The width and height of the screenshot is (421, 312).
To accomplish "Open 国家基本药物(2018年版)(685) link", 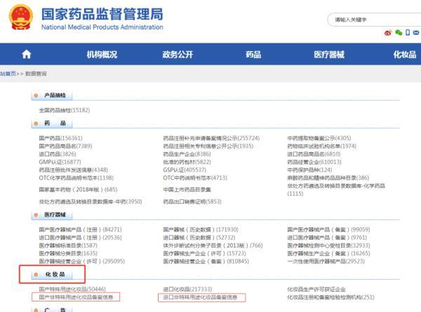I will click(78, 190).
